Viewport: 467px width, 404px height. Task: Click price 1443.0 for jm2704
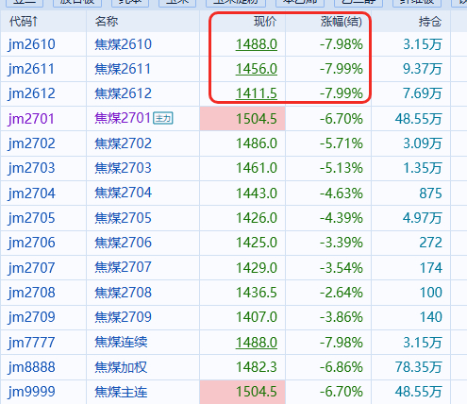[x=257, y=193]
